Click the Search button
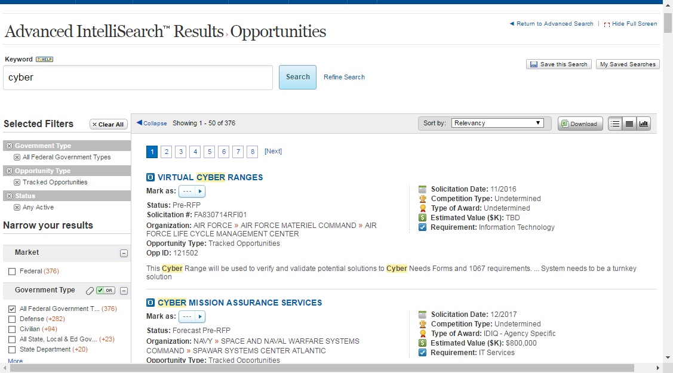This screenshot has height=373, width=673. click(x=297, y=77)
